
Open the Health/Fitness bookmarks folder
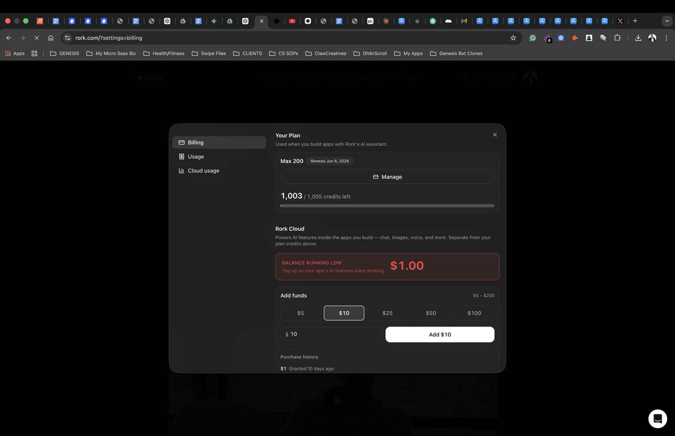pyautogui.click(x=164, y=53)
